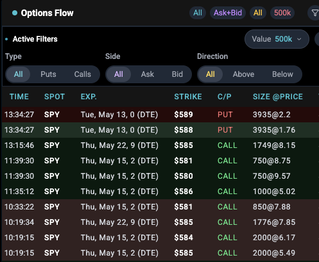
Task: Choose Bid under Side filter
Action: (x=177, y=74)
